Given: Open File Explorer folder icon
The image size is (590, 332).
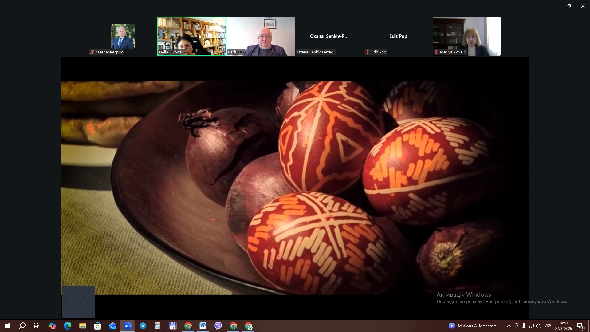Looking at the screenshot, I should click(83, 326).
